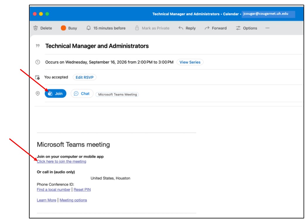Viewport: 305px width, 219px height.
Task: Click the Forward arrow icon
Action: [x=207, y=28]
